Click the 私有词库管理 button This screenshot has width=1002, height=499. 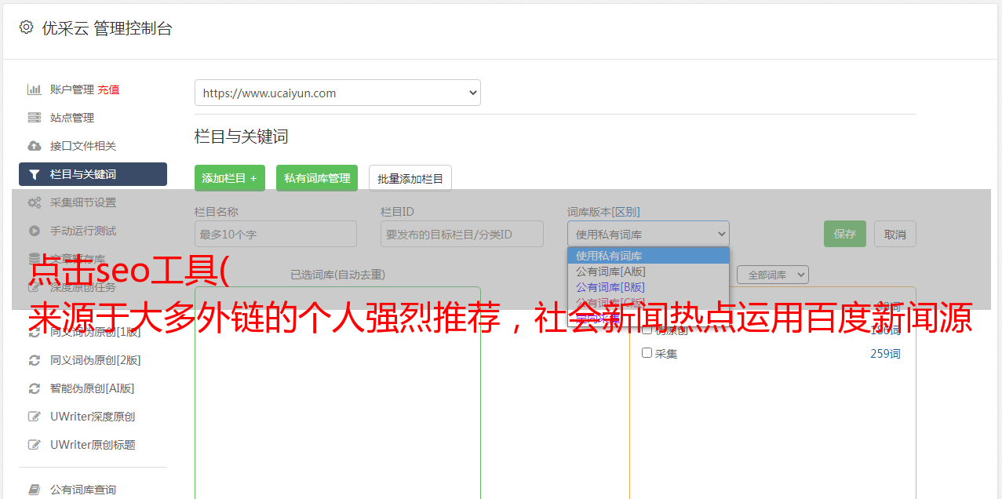pos(317,178)
